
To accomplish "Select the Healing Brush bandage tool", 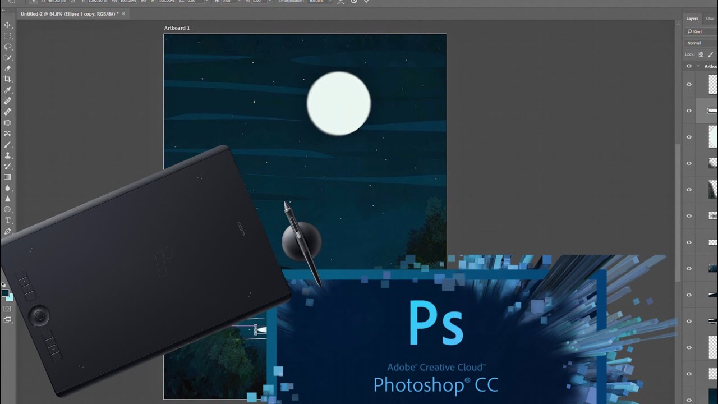I will [8, 112].
